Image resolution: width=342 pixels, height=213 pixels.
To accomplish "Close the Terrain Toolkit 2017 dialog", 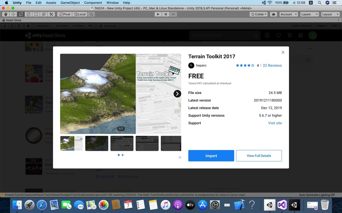I will (283, 52).
